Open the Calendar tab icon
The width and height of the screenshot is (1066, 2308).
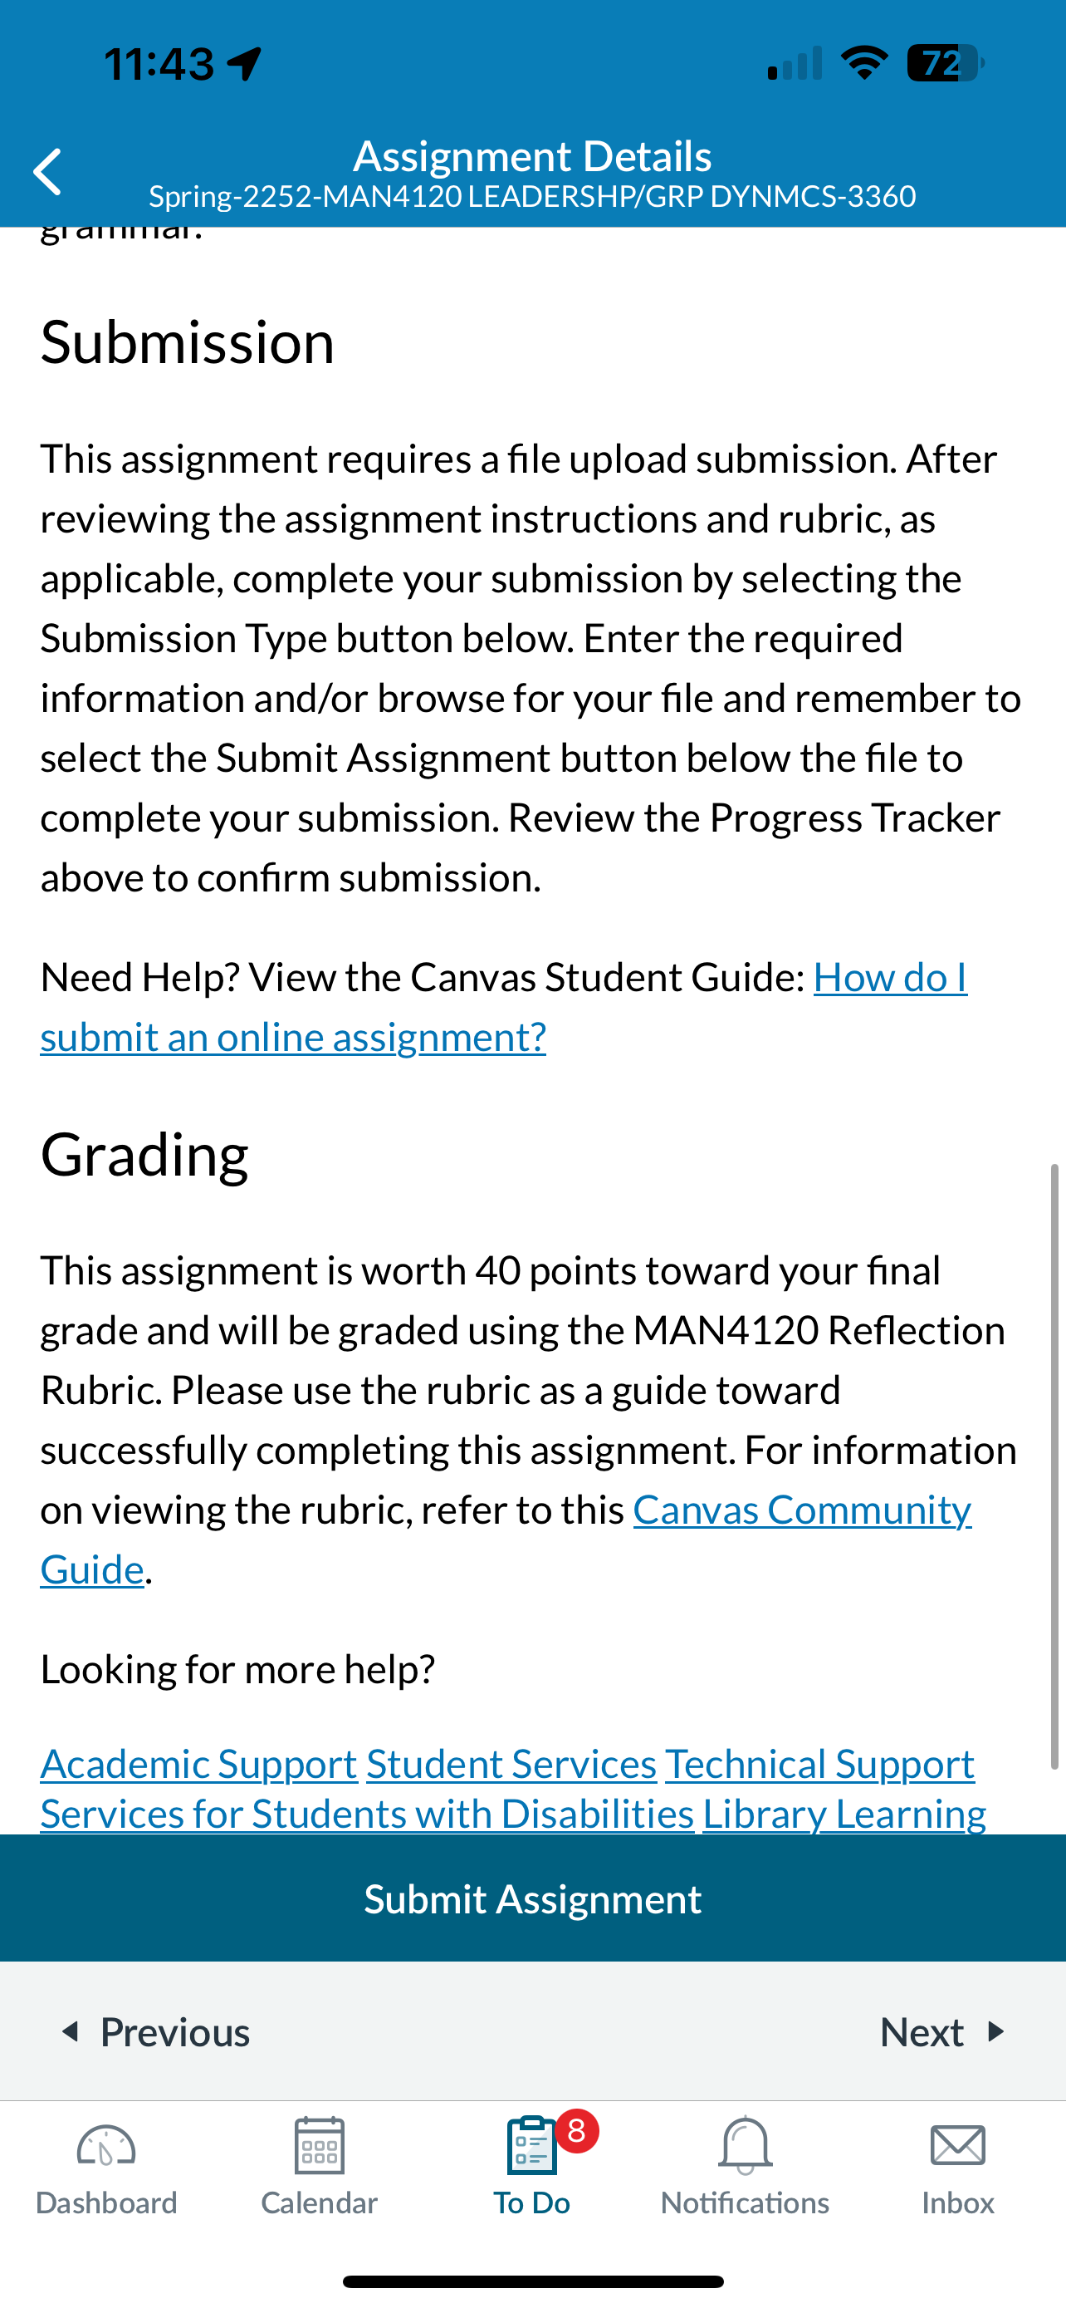click(x=320, y=2146)
